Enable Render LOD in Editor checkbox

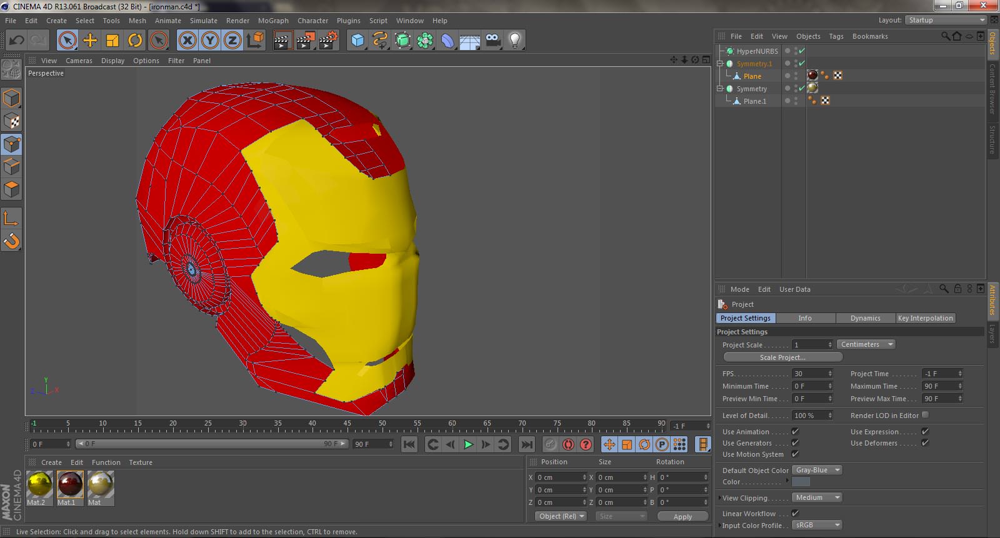tap(925, 415)
